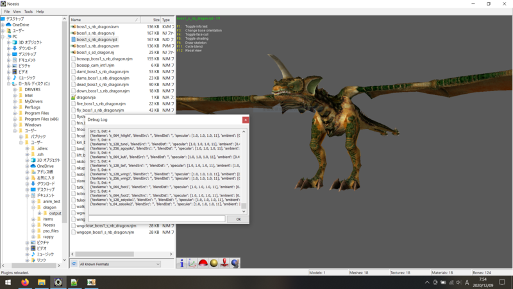Click the IME 'A' input mode indicator
This screenshot has width=513, height=289.
[x=467, y=282]
